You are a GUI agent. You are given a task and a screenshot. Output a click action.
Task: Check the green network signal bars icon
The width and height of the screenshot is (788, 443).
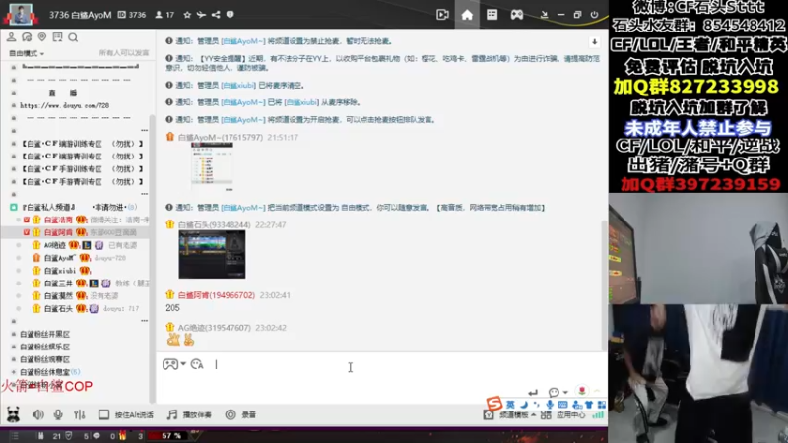point(598,415)
